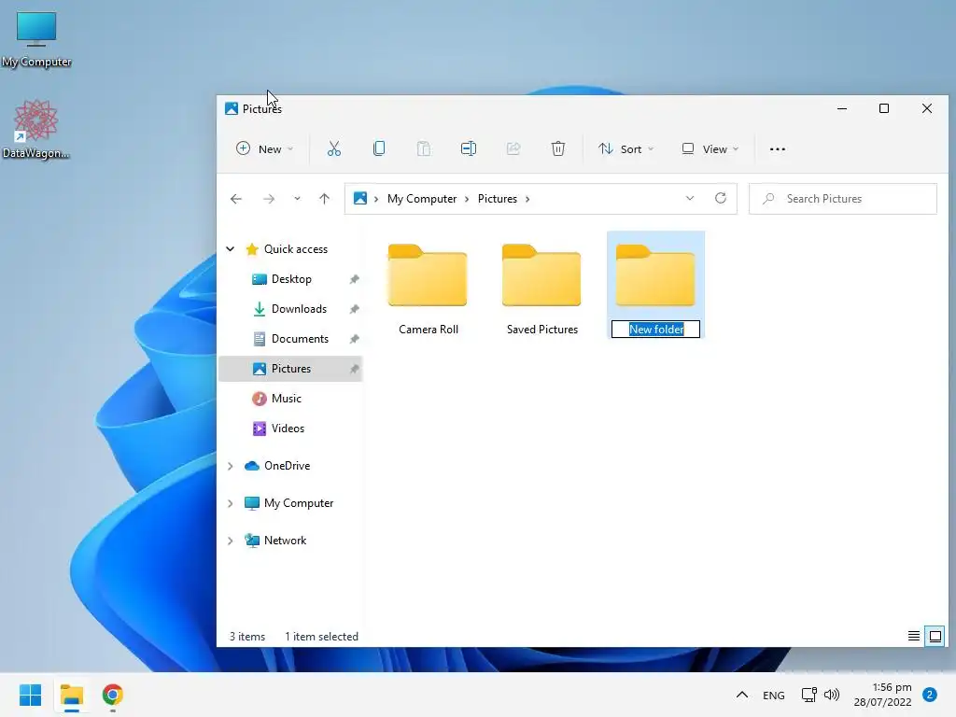Click the '1 item selected' status text
956x717 pixels.
coord(321,636)
